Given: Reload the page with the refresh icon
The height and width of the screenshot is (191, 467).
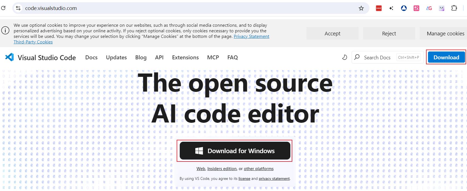Looking at the screenshot, I should (x=3, y=8).
